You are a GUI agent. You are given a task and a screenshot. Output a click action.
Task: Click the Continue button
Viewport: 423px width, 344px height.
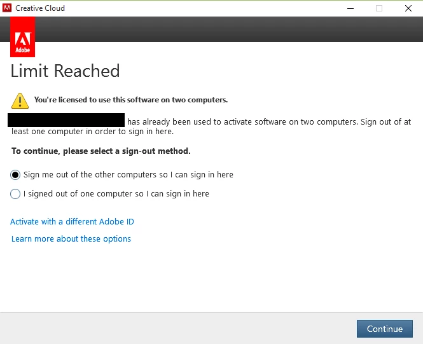pos(385,329)
